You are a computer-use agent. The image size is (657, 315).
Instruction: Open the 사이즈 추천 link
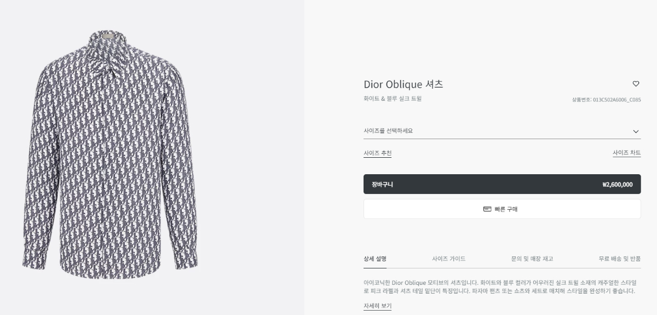pyautogui.click(x=377, y=153)
